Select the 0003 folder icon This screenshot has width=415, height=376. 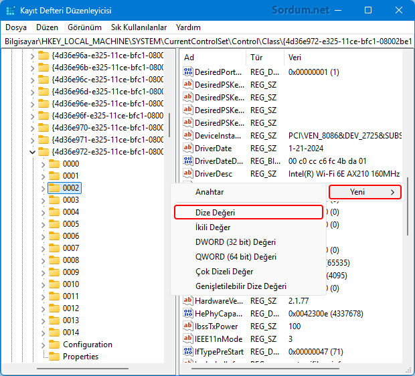point(54,200)
